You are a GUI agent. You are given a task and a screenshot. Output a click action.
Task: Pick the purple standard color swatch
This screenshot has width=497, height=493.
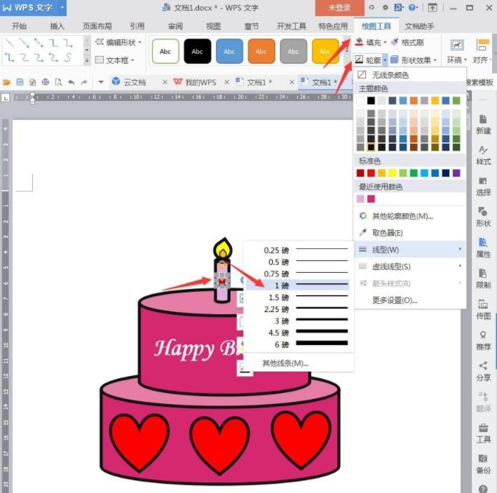coord(456,173)
